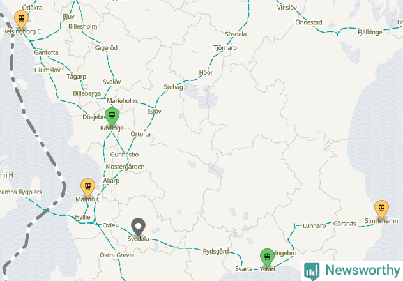The height and width of the screenshot is (281, 403).
Task: Select the Rydsgård station label
Action: coord(216,252)
